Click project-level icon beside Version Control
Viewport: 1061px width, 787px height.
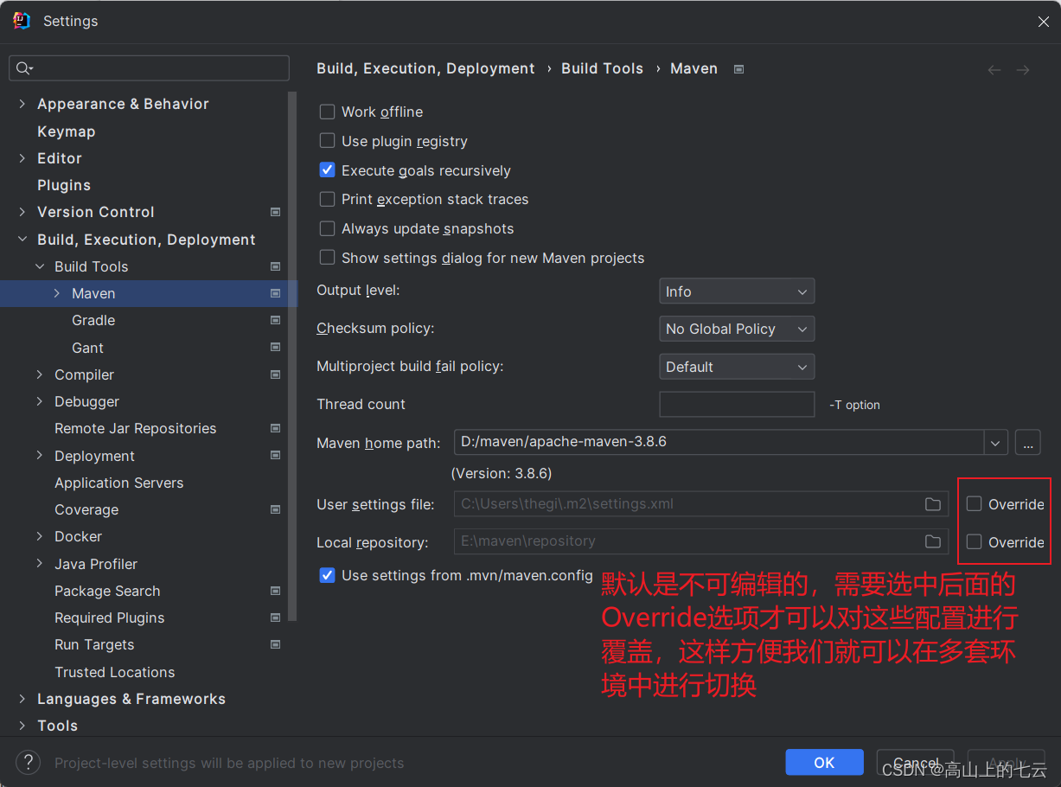275,212
